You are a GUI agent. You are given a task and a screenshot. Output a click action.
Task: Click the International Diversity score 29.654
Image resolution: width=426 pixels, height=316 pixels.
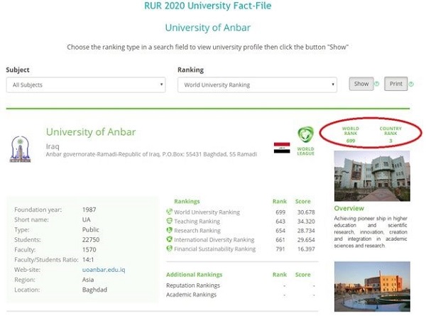tap(306, 240)
